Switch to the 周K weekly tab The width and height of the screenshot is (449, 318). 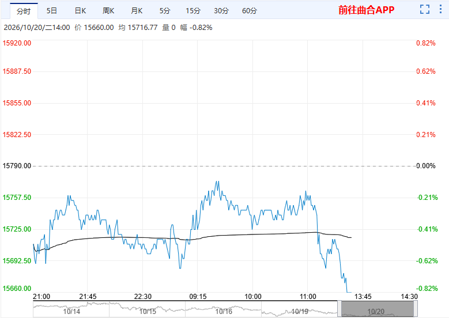108,11
